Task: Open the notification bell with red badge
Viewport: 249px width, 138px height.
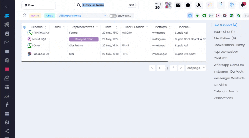Action: tap(243, 5)
